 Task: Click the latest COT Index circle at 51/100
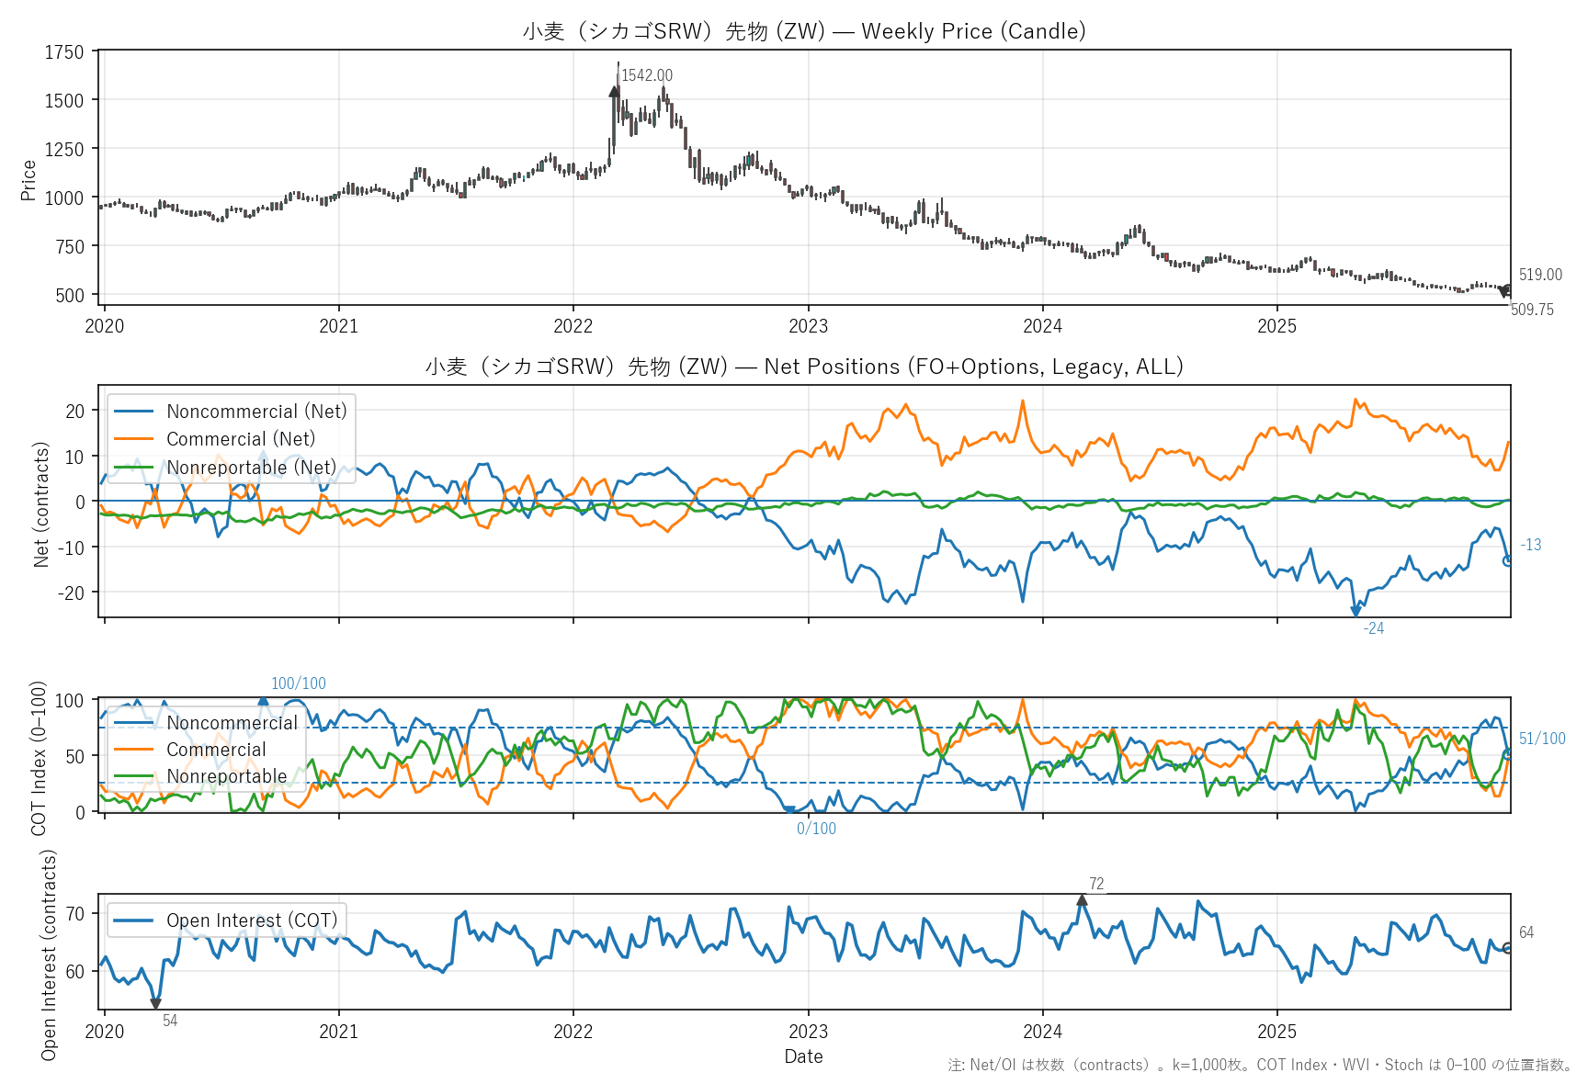pos(1508,753)
